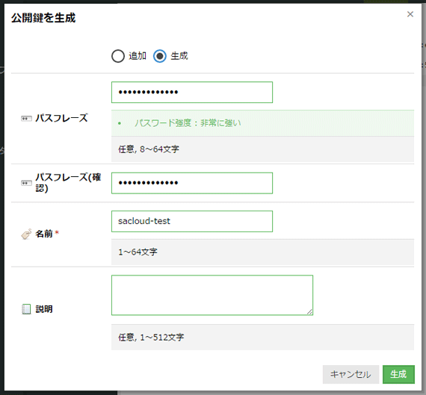Select the 生成 radio button

[x=160, y=56]
